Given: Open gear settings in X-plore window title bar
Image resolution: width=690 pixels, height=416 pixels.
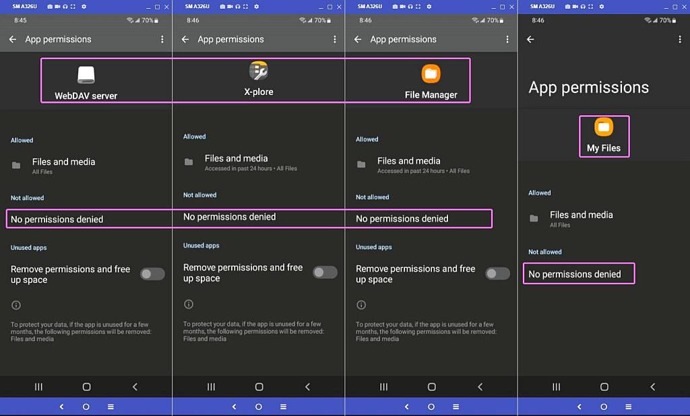Looking at the screenshot, I should [256, 7].
